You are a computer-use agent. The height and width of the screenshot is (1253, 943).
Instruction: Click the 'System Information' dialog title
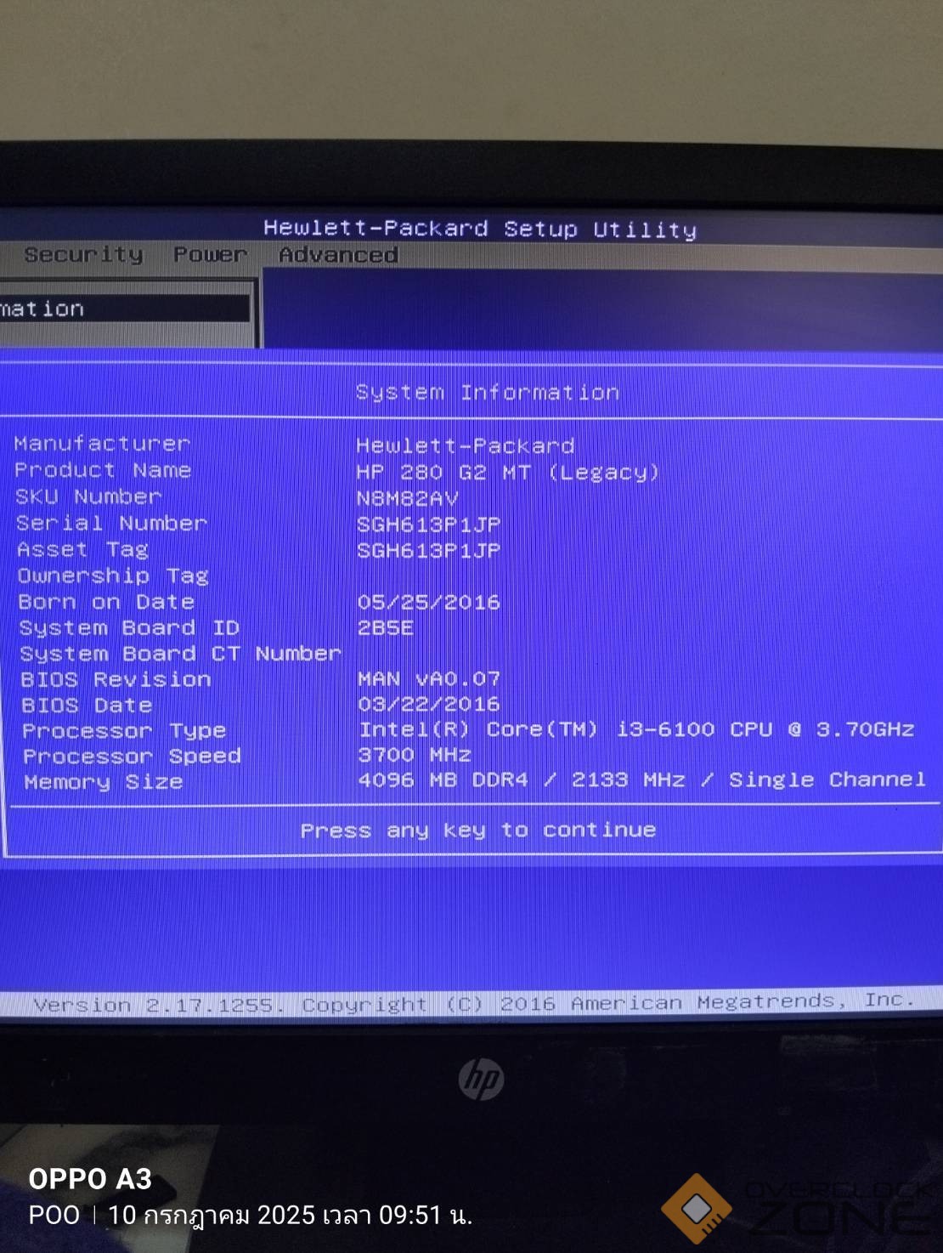point(488,392)
